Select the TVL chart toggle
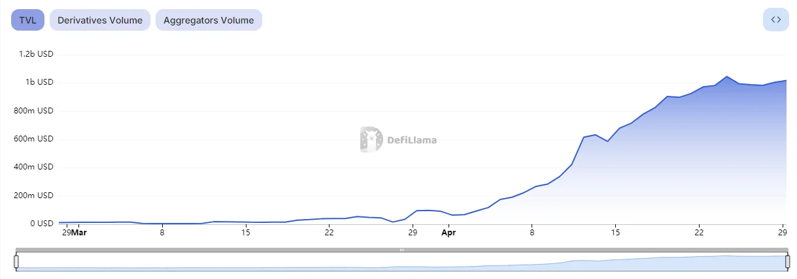The image size is (797, 279). pos(27,20)
